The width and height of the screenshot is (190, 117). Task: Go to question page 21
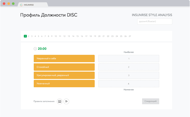[104, 36]
